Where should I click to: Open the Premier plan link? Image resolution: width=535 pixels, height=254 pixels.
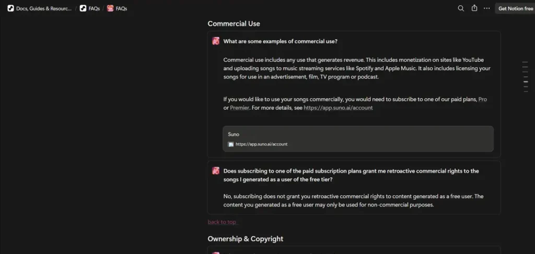(x=239, y=108)
